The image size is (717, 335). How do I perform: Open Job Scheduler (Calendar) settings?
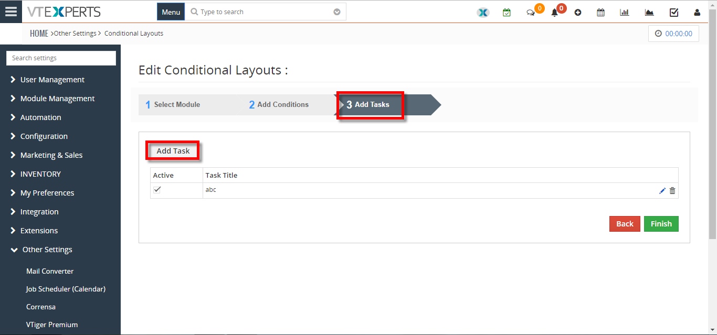[66, 289]
